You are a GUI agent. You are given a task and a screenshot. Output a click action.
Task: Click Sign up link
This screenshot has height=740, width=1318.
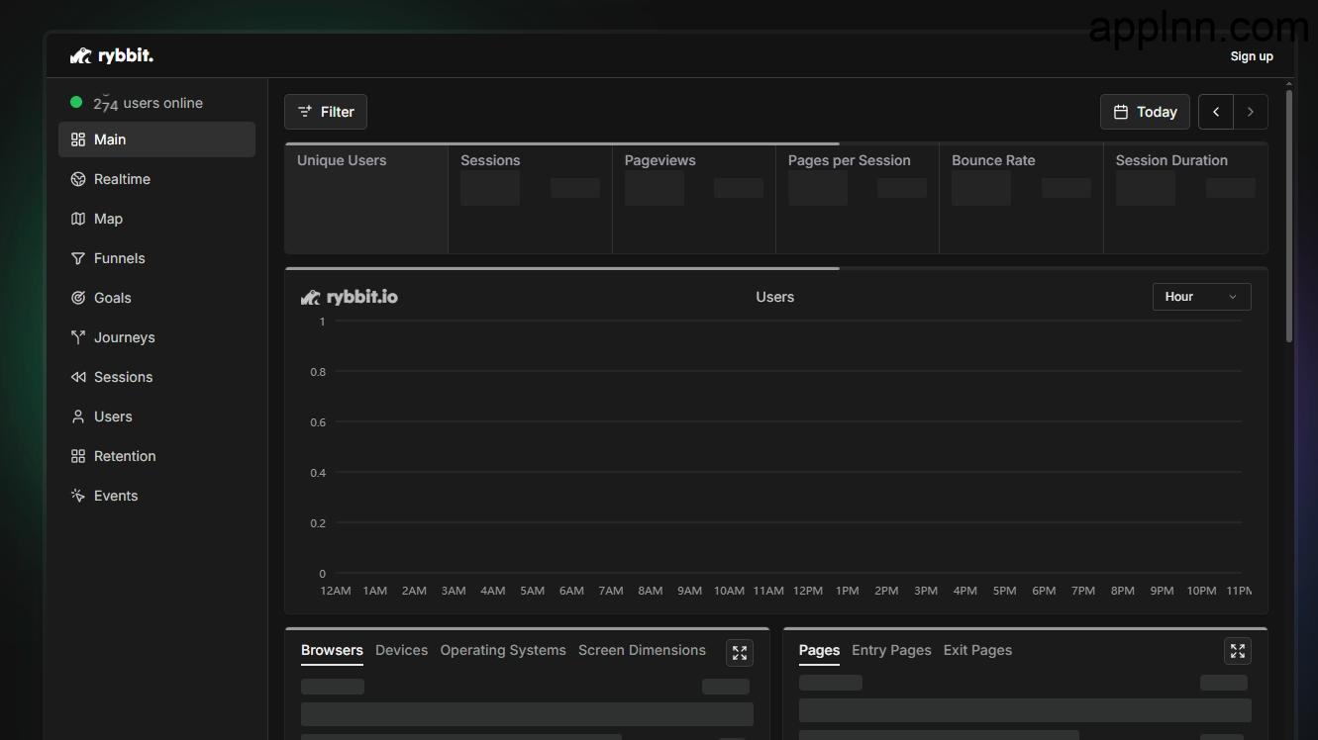click(x=1252, y=56)
